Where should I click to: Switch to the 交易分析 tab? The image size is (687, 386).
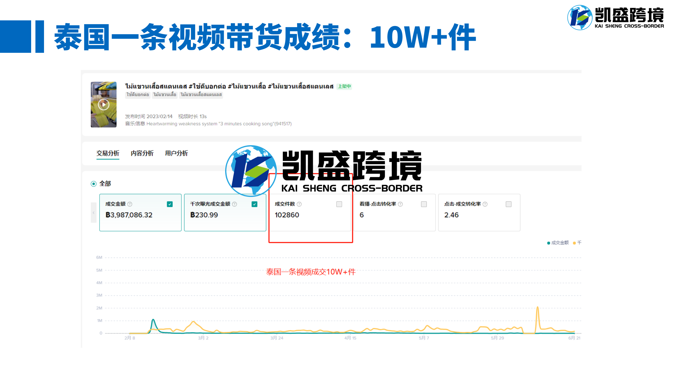pos(108,153)
